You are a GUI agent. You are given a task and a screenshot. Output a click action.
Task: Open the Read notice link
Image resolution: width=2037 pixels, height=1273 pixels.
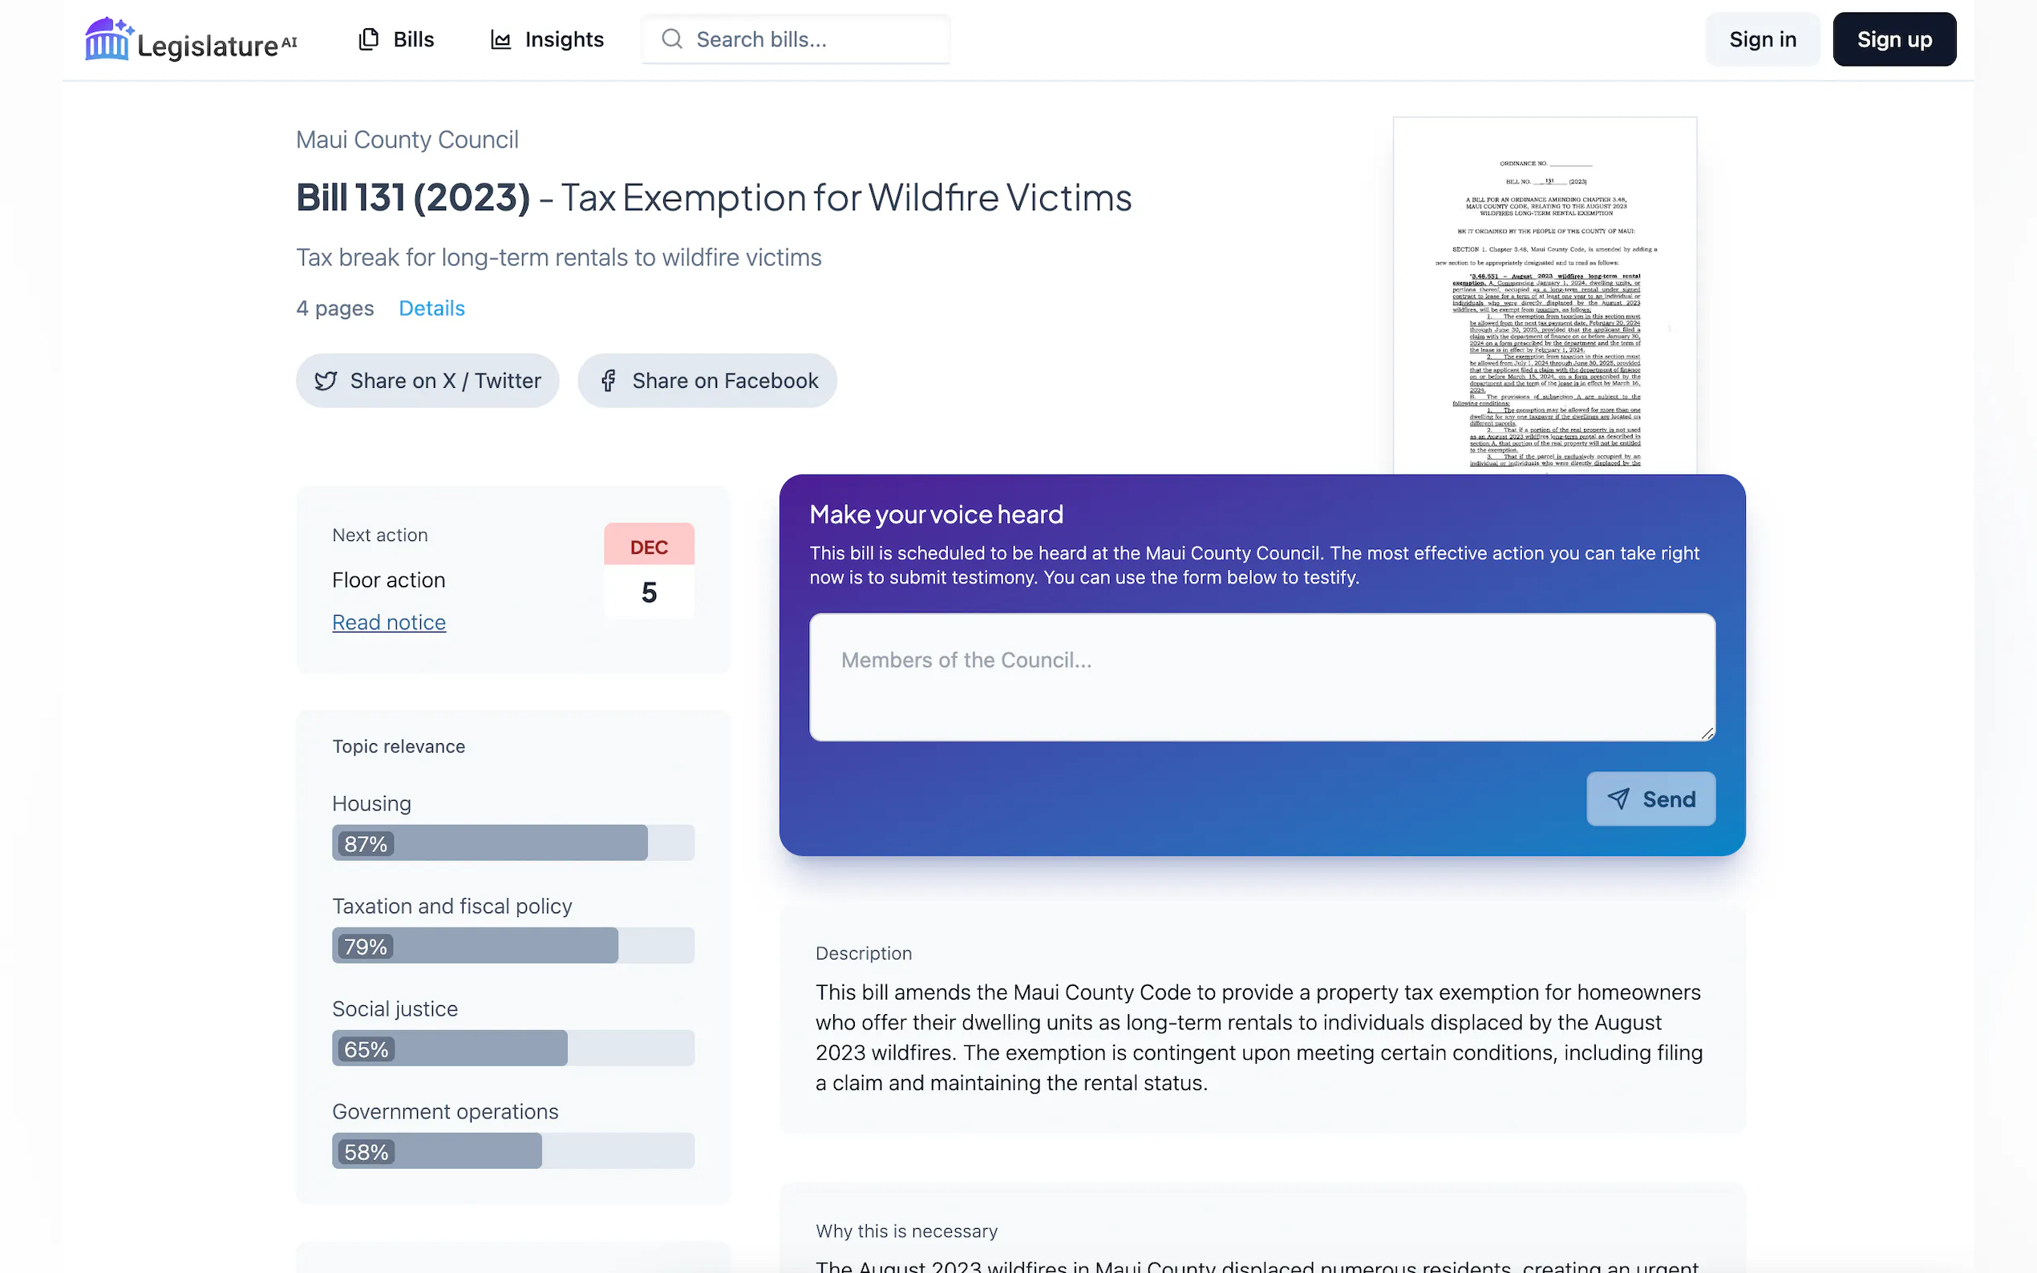click(x=388, y=622)
